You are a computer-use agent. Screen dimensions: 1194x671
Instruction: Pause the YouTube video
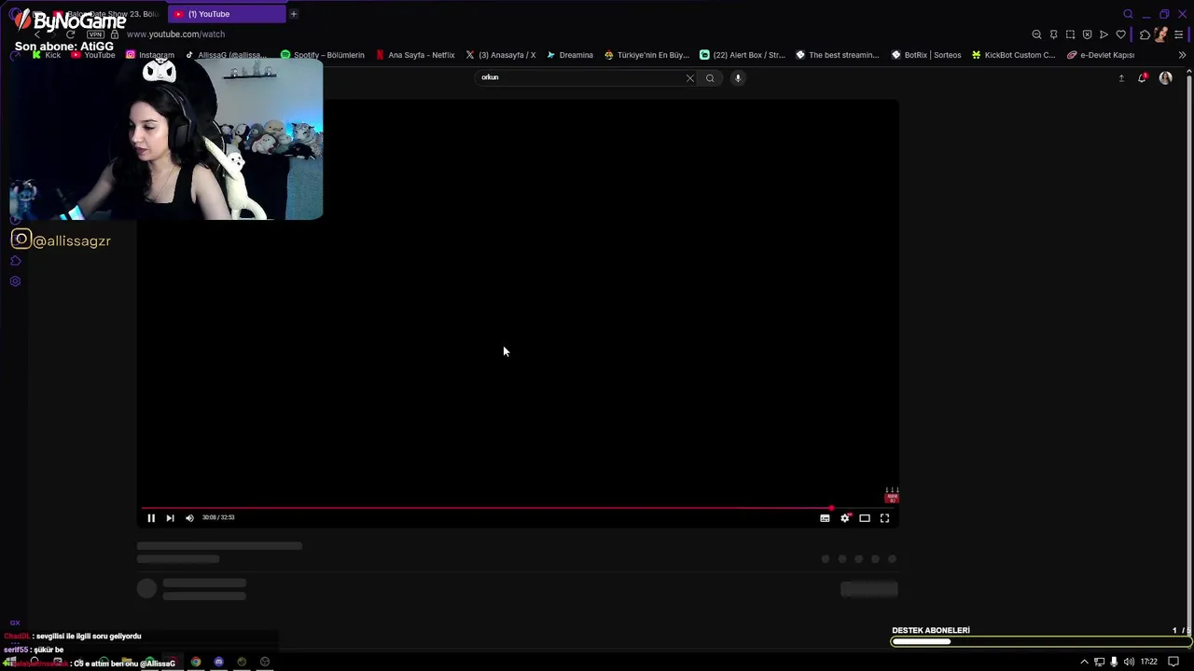151,518
